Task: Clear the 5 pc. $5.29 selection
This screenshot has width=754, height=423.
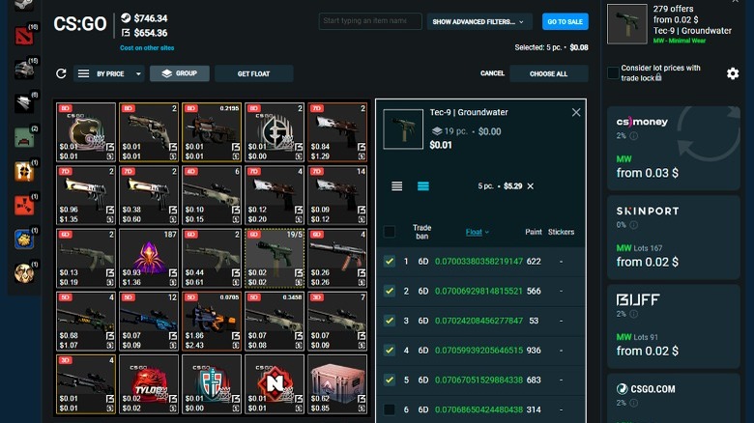Action: [531, 186]
